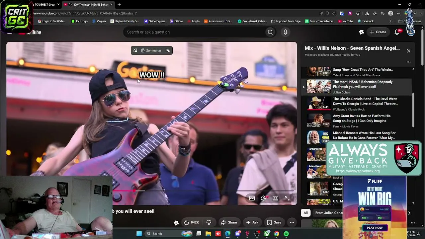This screenshot has height=239, width=425.
Task: Click PLAY NOW on the Fliff ad
Action: tap(375, 228)
